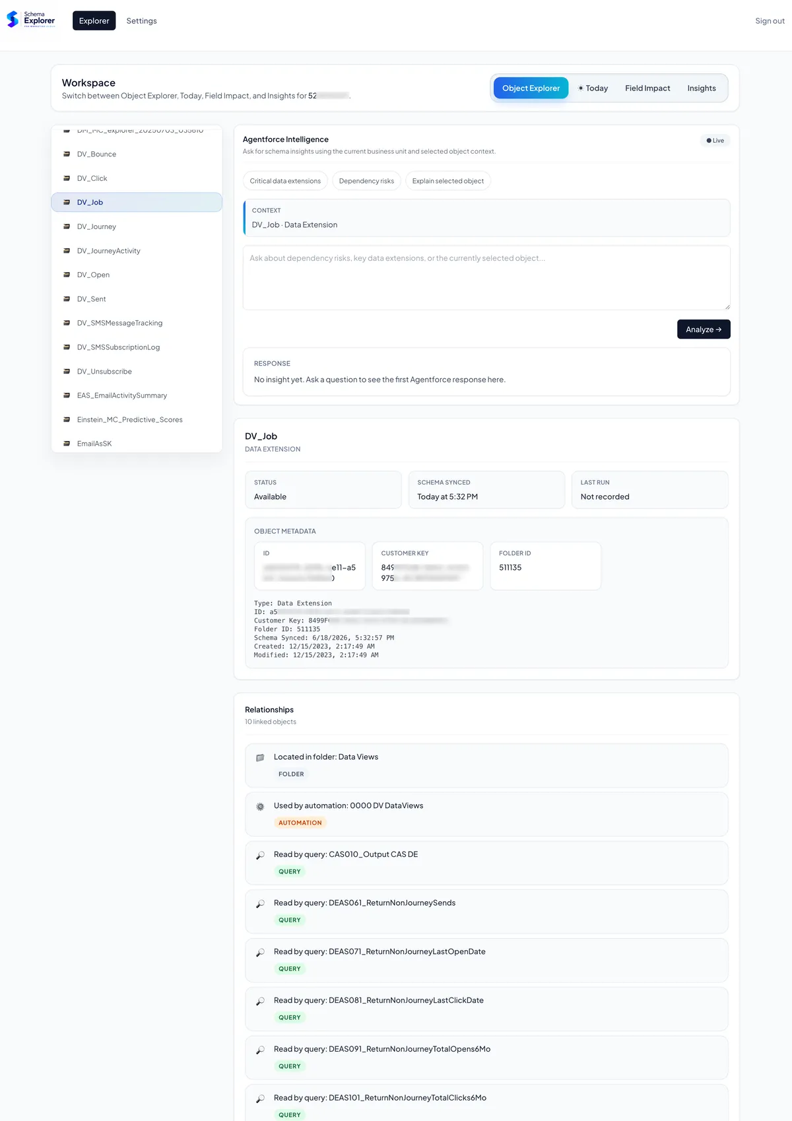792x1121 pixels.
Task: Select EAS_EmailActivitySummary in the object list
Action: pyautogui.click(x=137, y=395)
